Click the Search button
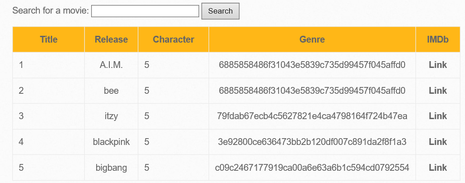 pos(220,11)
